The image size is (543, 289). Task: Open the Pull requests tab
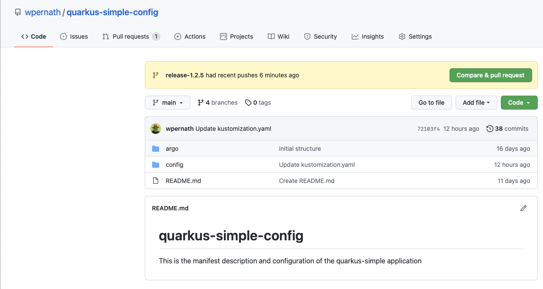(x=131, y=37)
